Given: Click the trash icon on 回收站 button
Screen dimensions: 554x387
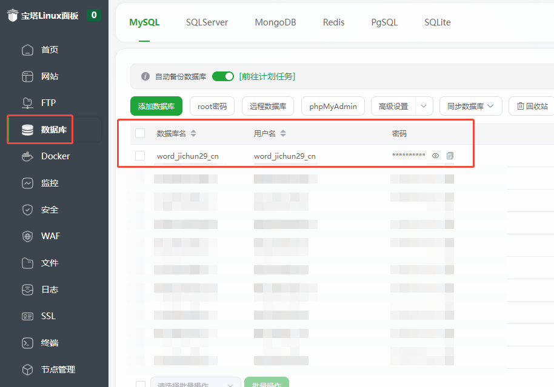Looking at the screenshot, I should [x=521, y=106].
